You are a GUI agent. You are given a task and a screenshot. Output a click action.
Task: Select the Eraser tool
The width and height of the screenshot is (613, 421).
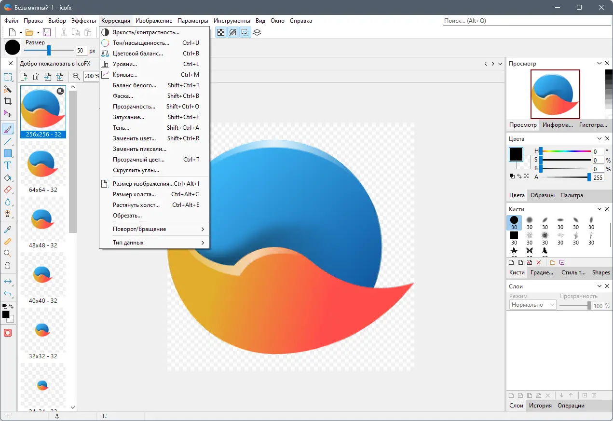[8, 190]
